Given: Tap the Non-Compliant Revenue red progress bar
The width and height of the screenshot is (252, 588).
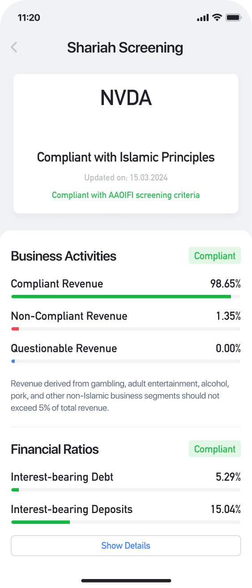Looking at the screenshot, I should pyautogui.click(x=126, y=329).
